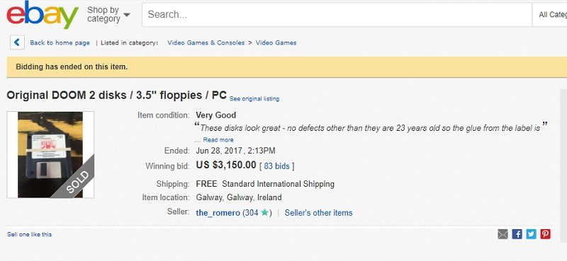The width and height of the screenshot is (567, 261).
Task: Click in the Search input field
Action: 337,15
